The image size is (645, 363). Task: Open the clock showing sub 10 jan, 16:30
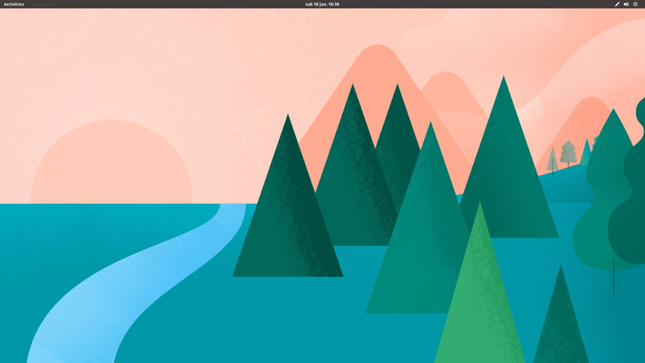tap(322, 4)
